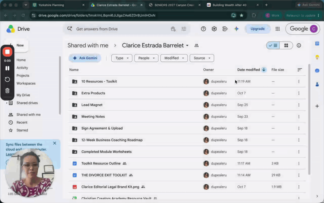Open Google Tasks side panel
Image resolution: width=324 pixels, height=203 pixels.
317,71
